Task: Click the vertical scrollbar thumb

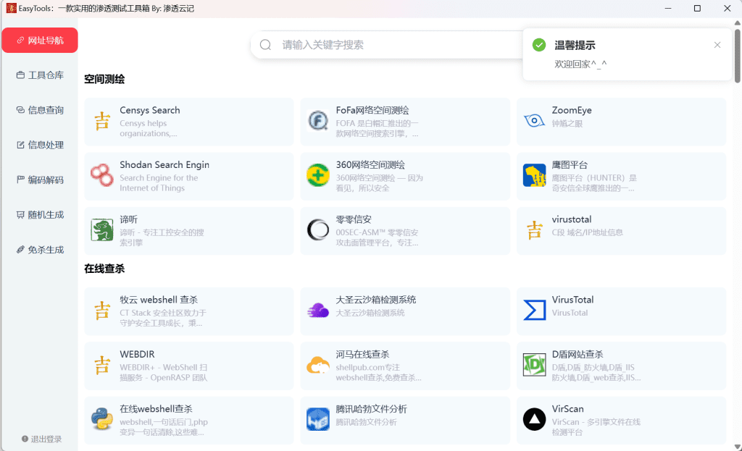Action: tap(737, 55)
